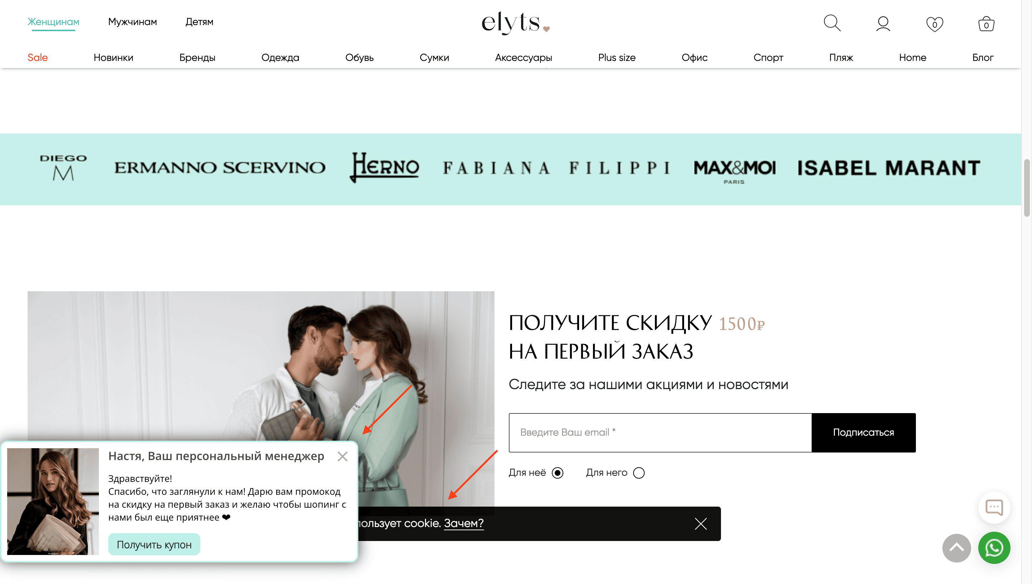Open the WhatsApp chat button
1032x584 pixels.
tap(994, 547)
